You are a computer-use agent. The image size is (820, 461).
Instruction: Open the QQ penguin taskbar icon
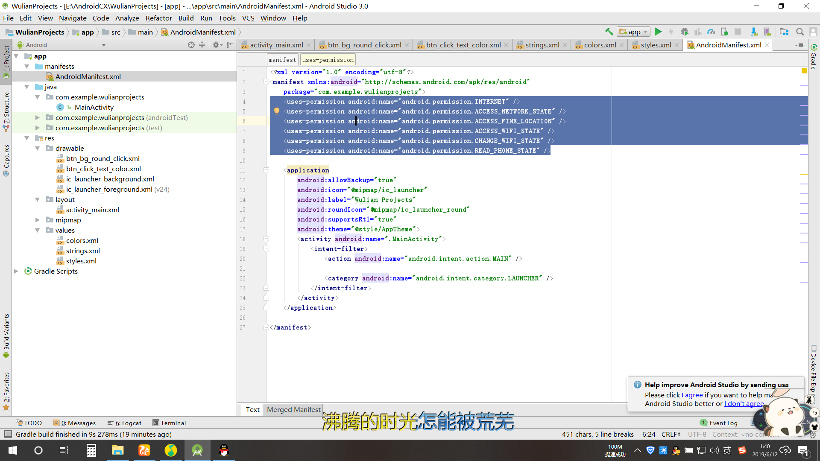point(224,450)
